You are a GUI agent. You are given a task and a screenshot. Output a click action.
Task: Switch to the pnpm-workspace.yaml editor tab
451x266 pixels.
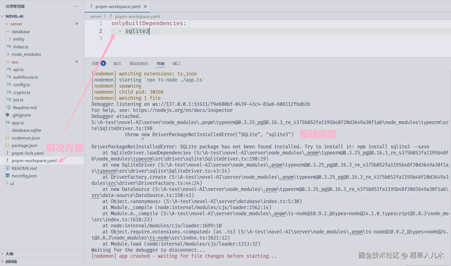coord(118,6)
